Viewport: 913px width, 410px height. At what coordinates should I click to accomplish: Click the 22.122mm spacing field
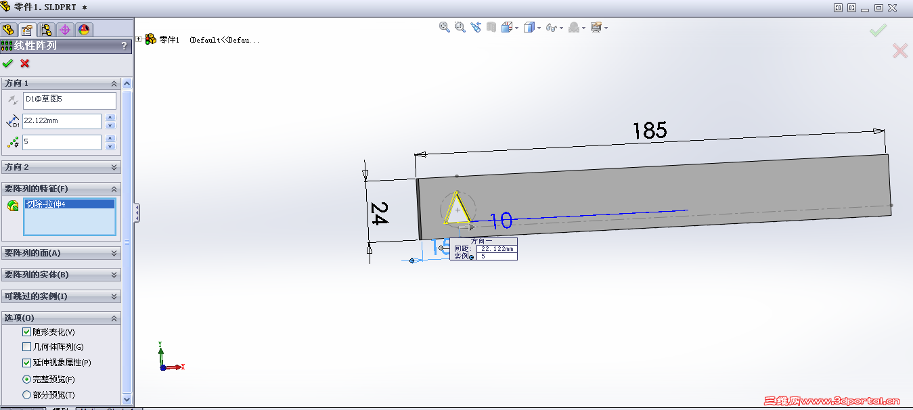coord(62,121)
